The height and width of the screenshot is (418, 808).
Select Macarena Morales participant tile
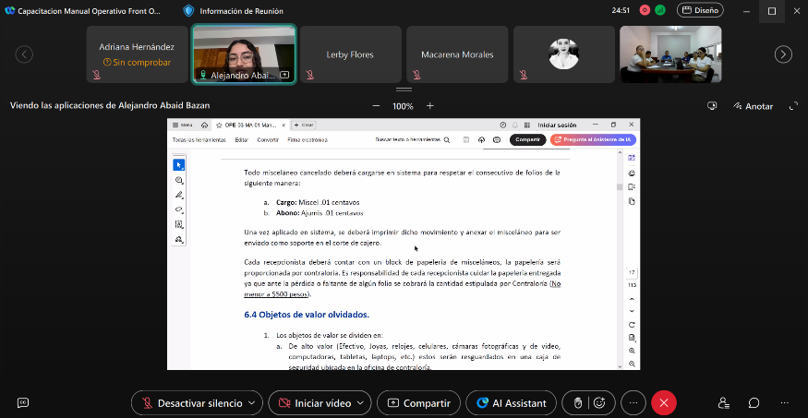coord(457,54)
